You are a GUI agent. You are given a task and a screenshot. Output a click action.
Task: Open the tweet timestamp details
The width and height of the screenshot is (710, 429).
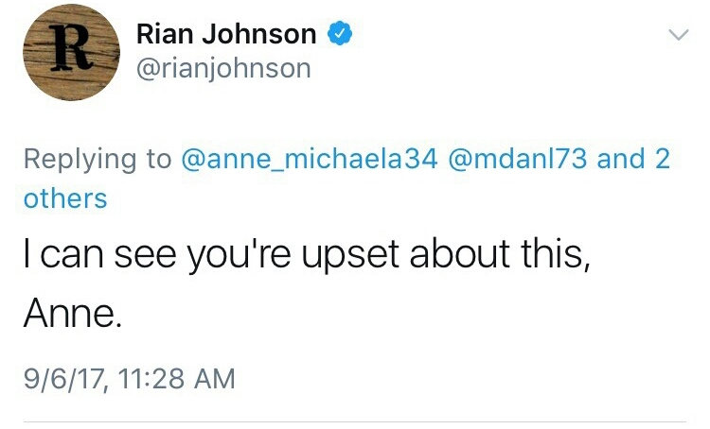(129, 379)
